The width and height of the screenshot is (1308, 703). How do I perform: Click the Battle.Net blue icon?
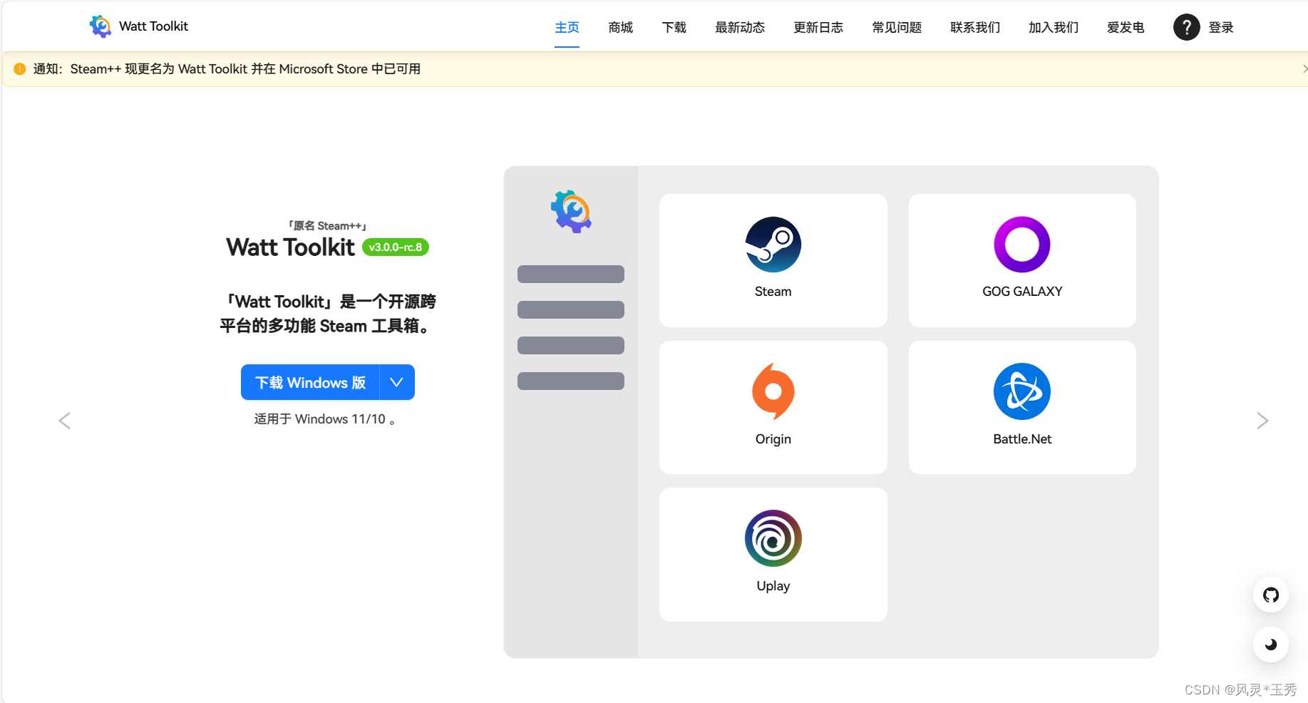pyautogui.click(x=1022, y=391)
